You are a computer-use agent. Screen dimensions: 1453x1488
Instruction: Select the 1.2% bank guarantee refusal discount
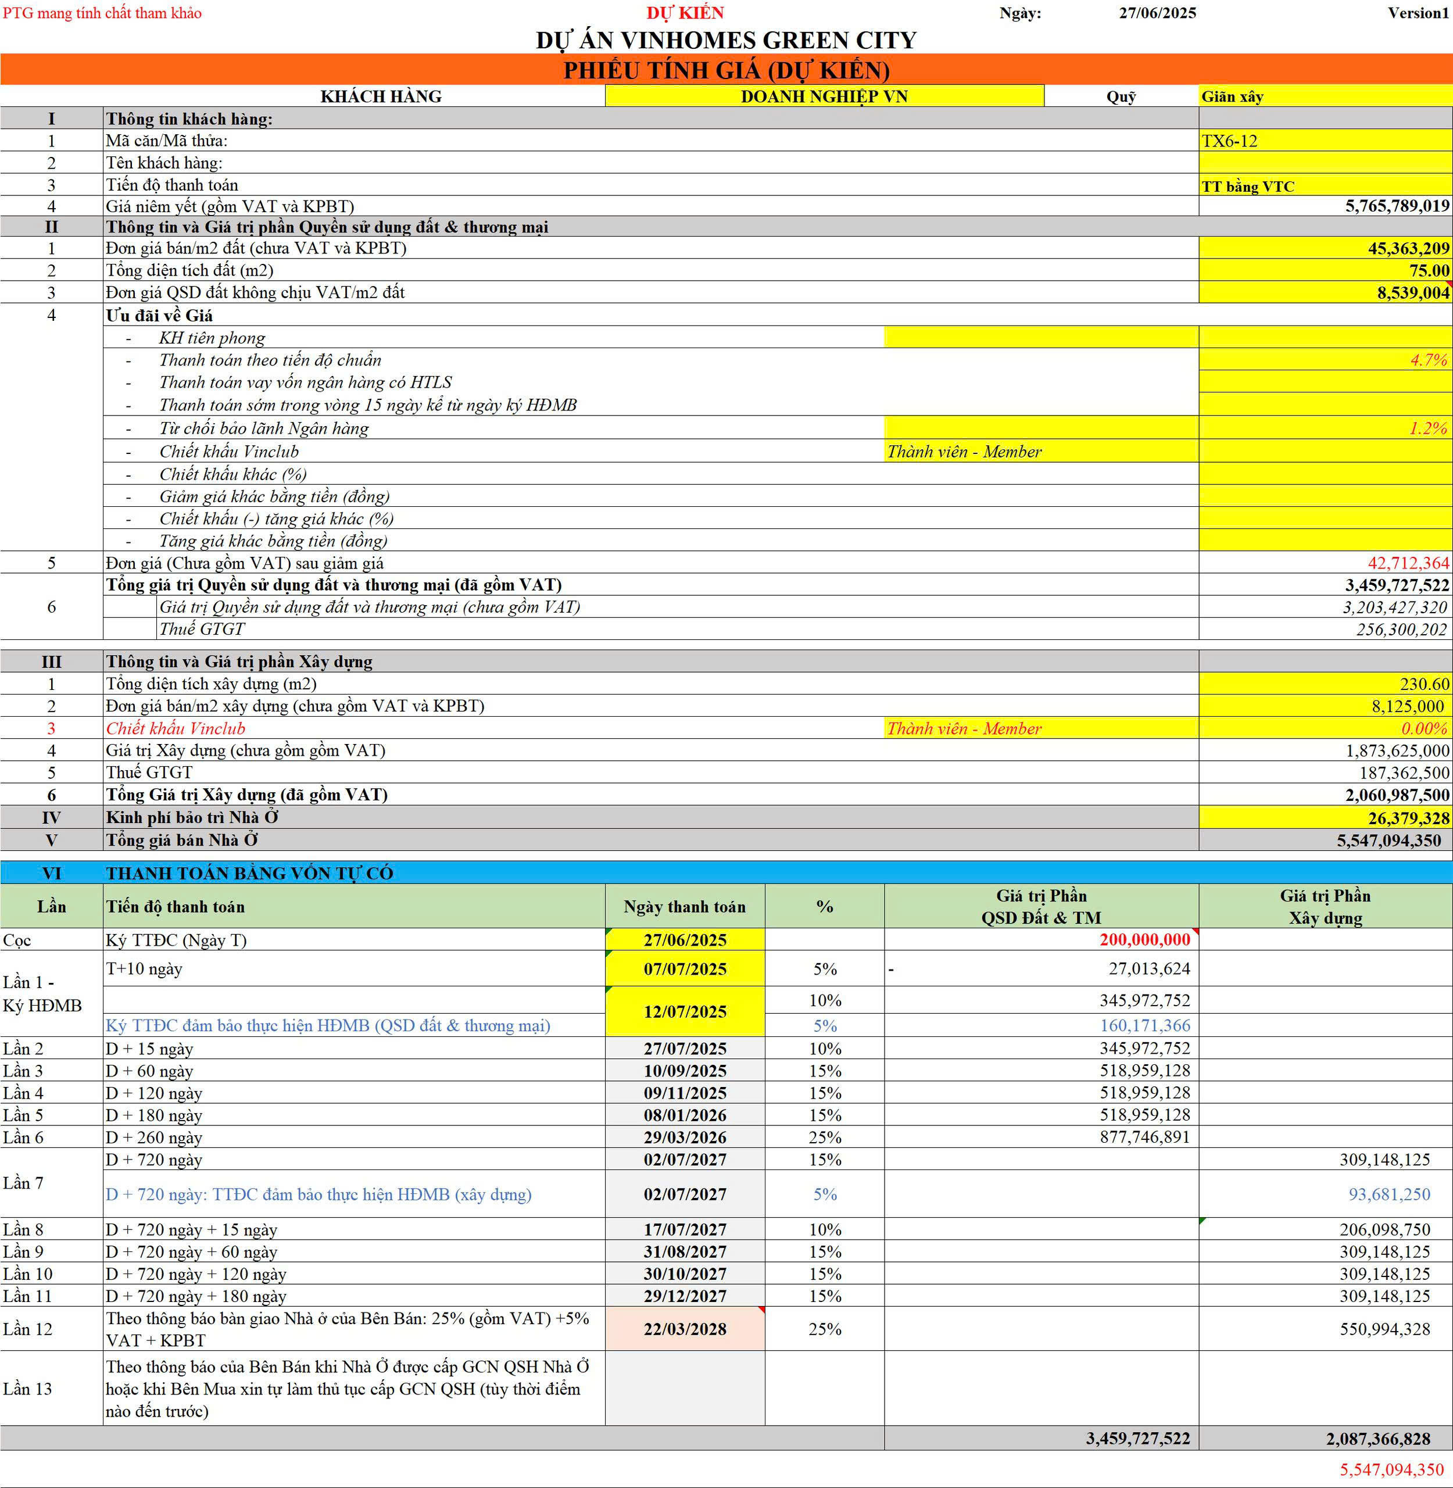(x=1326, y=427)
